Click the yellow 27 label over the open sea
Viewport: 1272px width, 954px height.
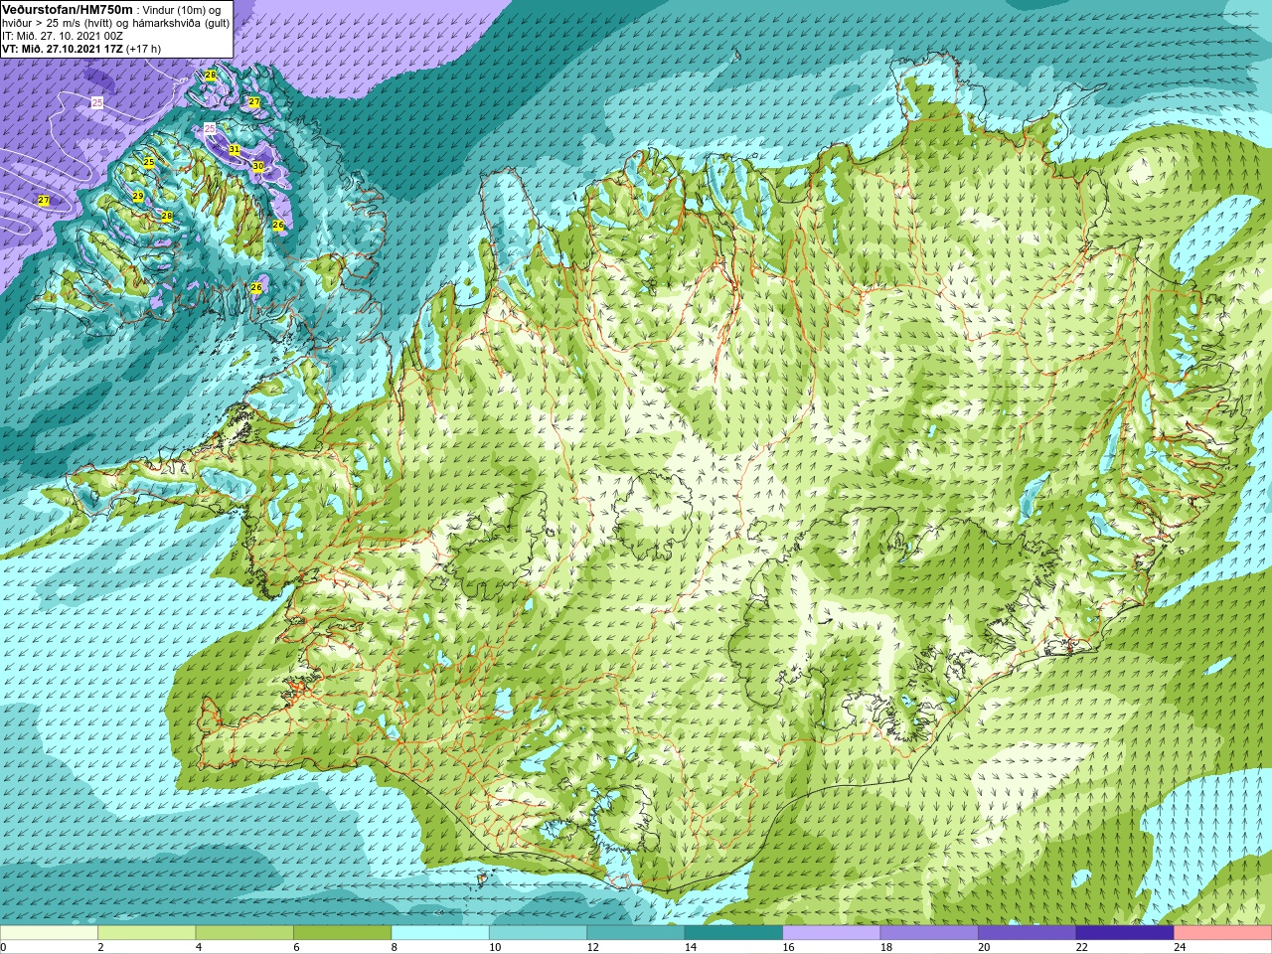point(44,200)
